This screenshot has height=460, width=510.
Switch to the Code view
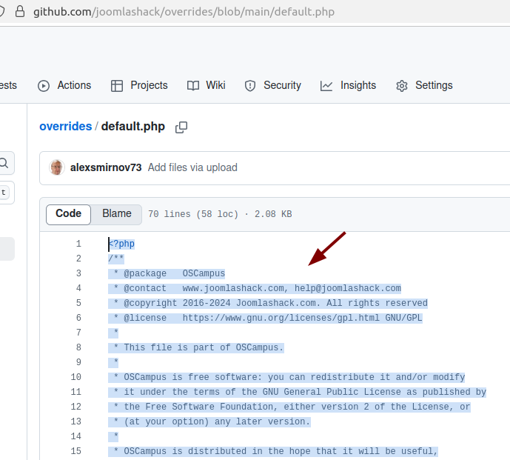(68, 214)
